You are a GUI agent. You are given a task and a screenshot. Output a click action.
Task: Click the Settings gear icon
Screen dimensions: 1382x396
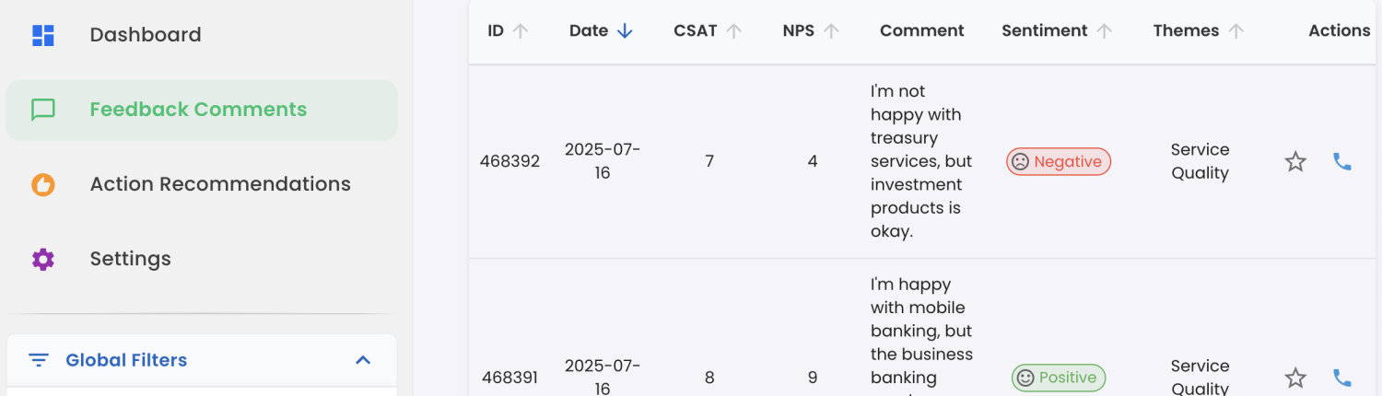coord(43,259)
